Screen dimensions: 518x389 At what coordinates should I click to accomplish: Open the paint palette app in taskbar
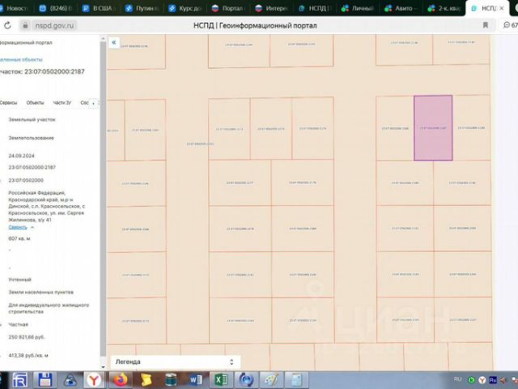[271, 380]
